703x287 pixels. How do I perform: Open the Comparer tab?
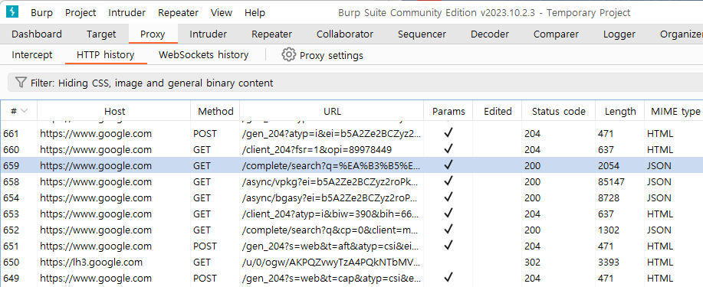coord(556,34)
